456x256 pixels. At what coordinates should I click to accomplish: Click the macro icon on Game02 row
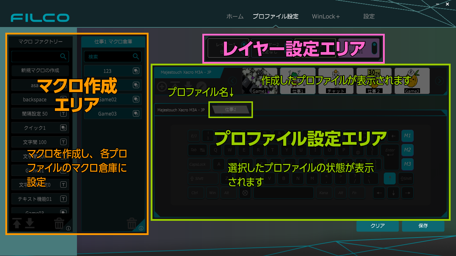pos(136,99)
